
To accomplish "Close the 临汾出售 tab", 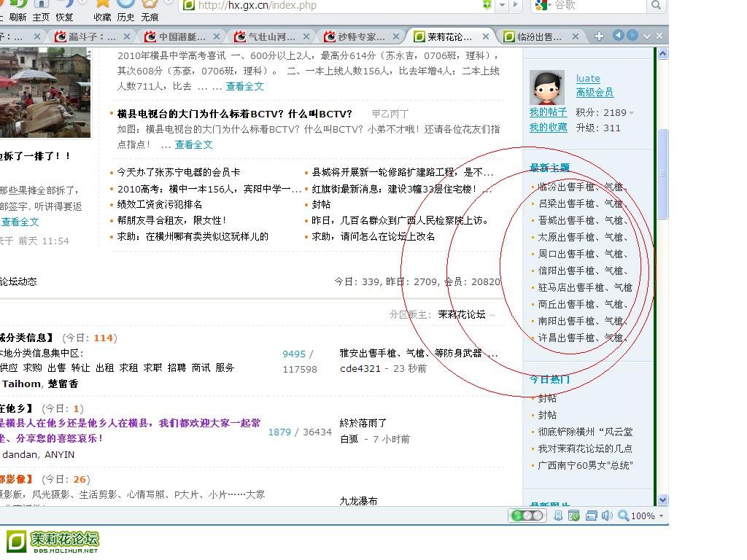I will 576,36.
